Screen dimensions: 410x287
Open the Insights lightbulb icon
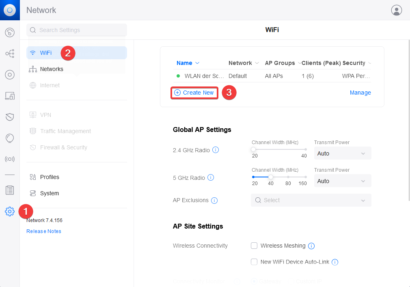(10, 138)
